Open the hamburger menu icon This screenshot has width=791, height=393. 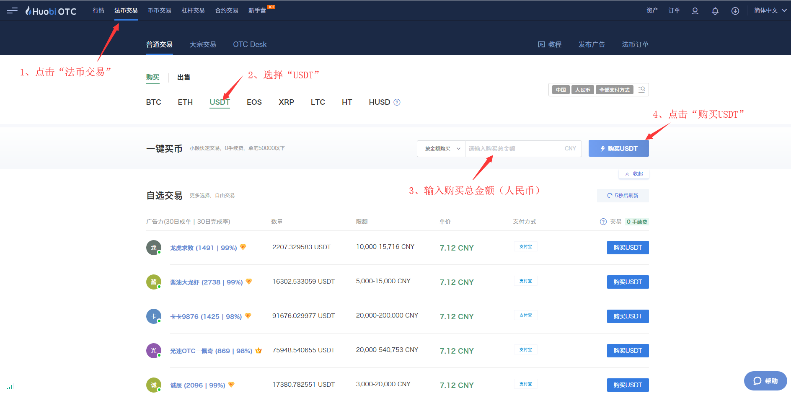(x=12, y=10)
